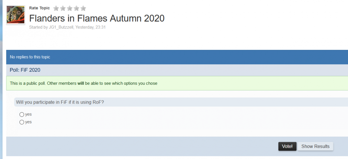Rate the topic five stars

[83, 8]
